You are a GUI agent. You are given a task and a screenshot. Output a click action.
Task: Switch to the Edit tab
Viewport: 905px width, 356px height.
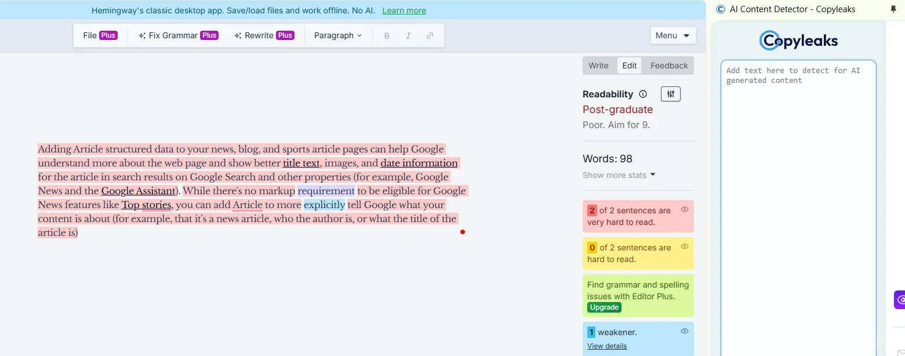[630, 66]
